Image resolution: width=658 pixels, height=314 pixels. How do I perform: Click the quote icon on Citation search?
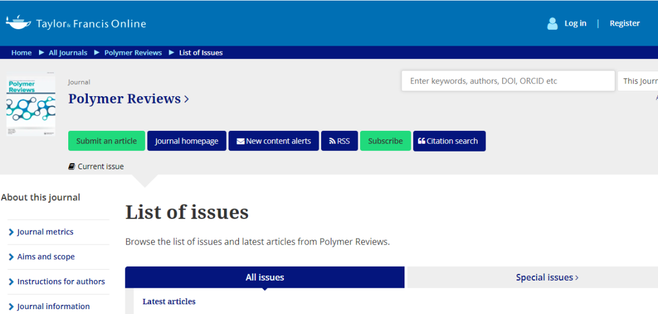click(421, 141)
